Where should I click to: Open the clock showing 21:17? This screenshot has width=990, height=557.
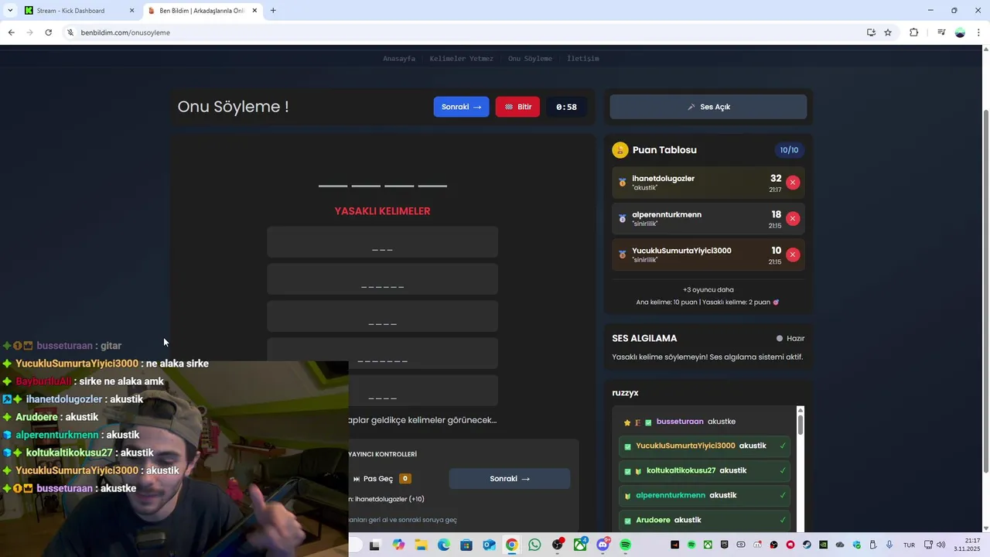click(967, 545)
